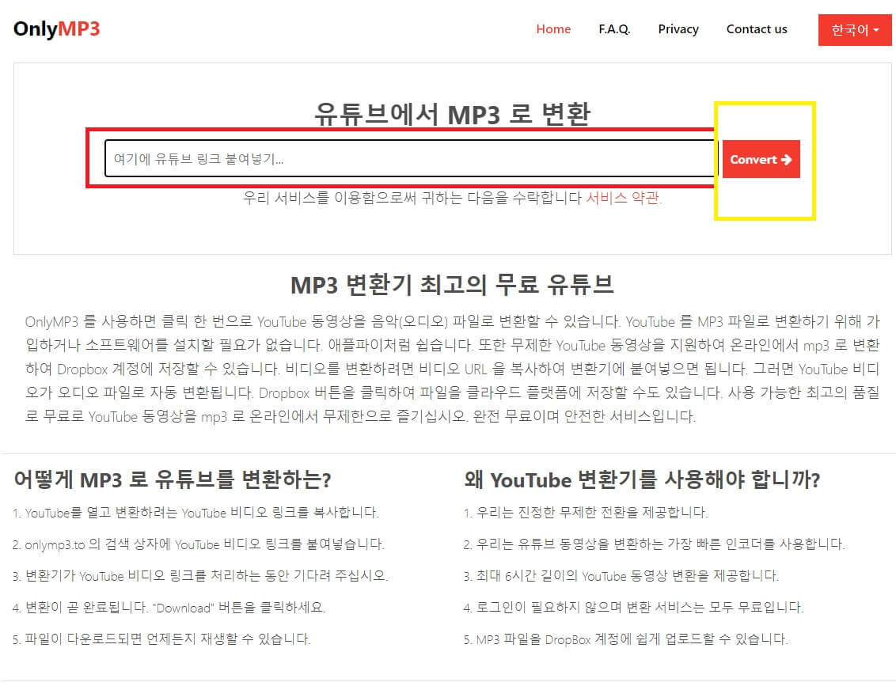
Task: Click the arrow icon on Convert button
Action: pyautogui.click(x=787, y=159)
